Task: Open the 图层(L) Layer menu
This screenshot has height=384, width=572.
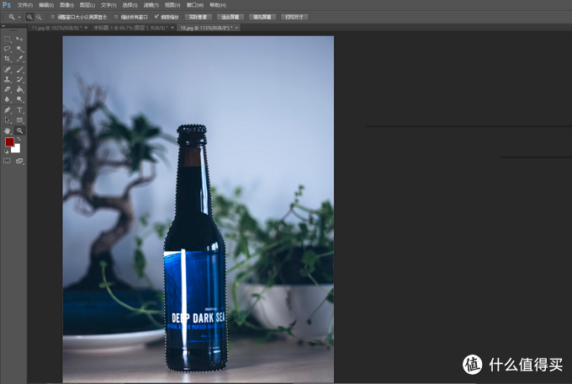Action: click(x=87, y=5)
